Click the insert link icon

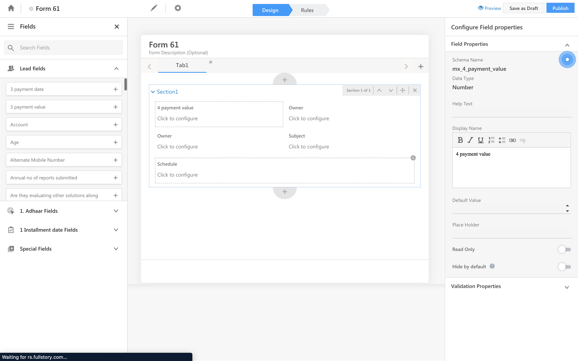[x=512, y=140]
